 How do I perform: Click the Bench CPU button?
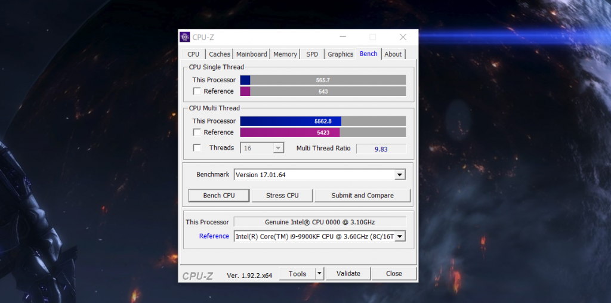(x=219, y=196)
